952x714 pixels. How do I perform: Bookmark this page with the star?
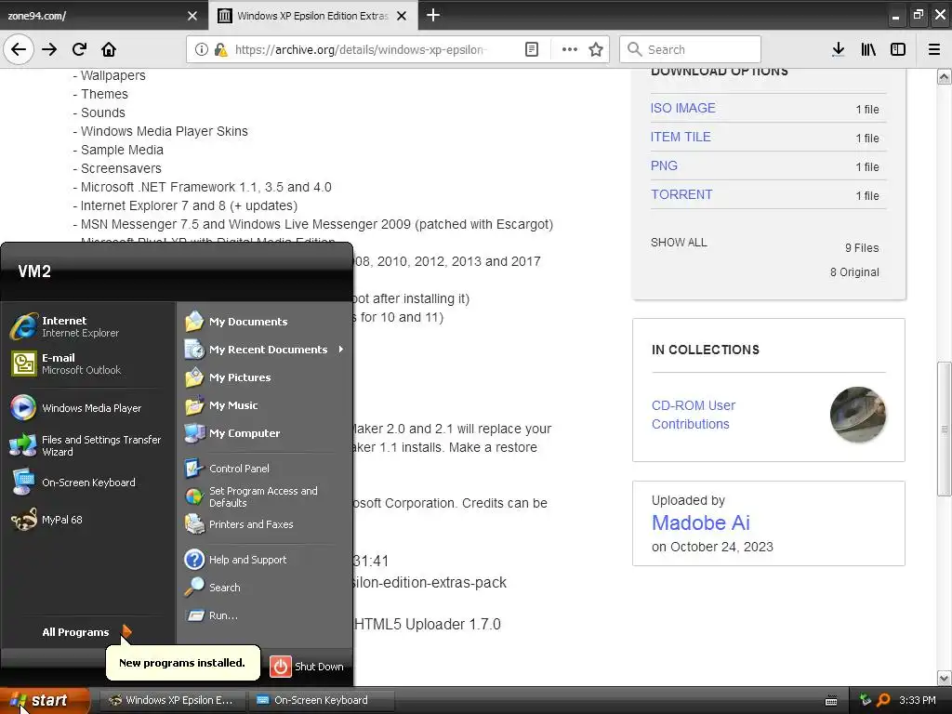coord(596,49)
